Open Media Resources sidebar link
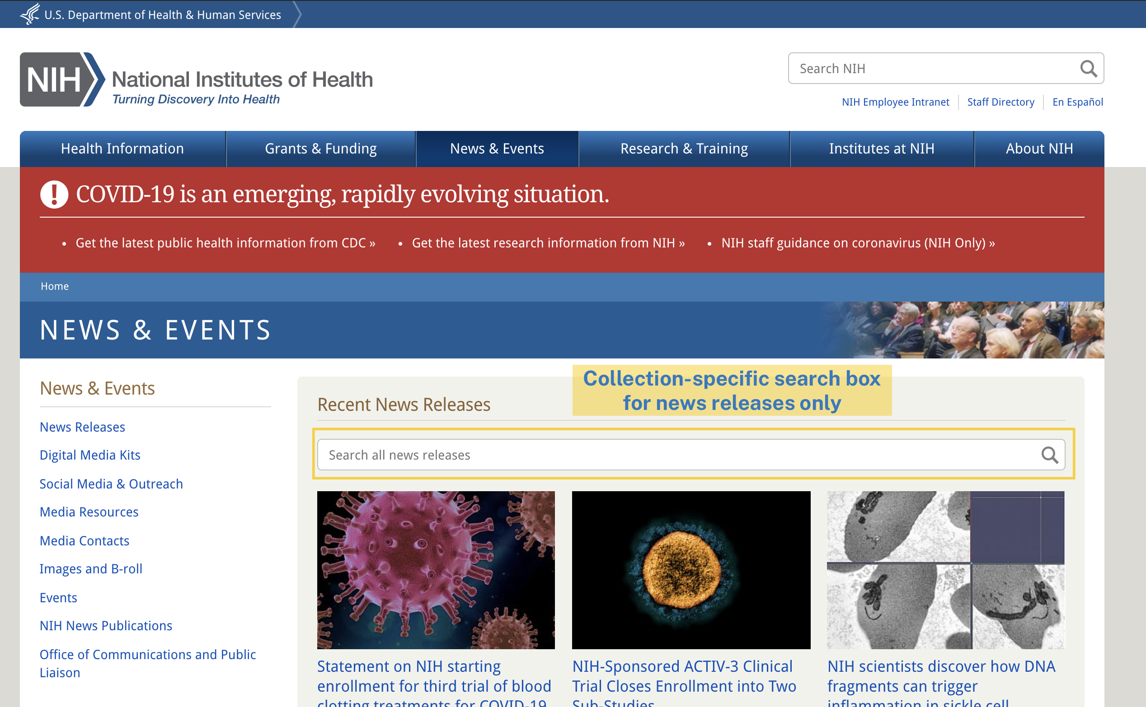This screenshot has height=707, width=1146. (89, 512)
